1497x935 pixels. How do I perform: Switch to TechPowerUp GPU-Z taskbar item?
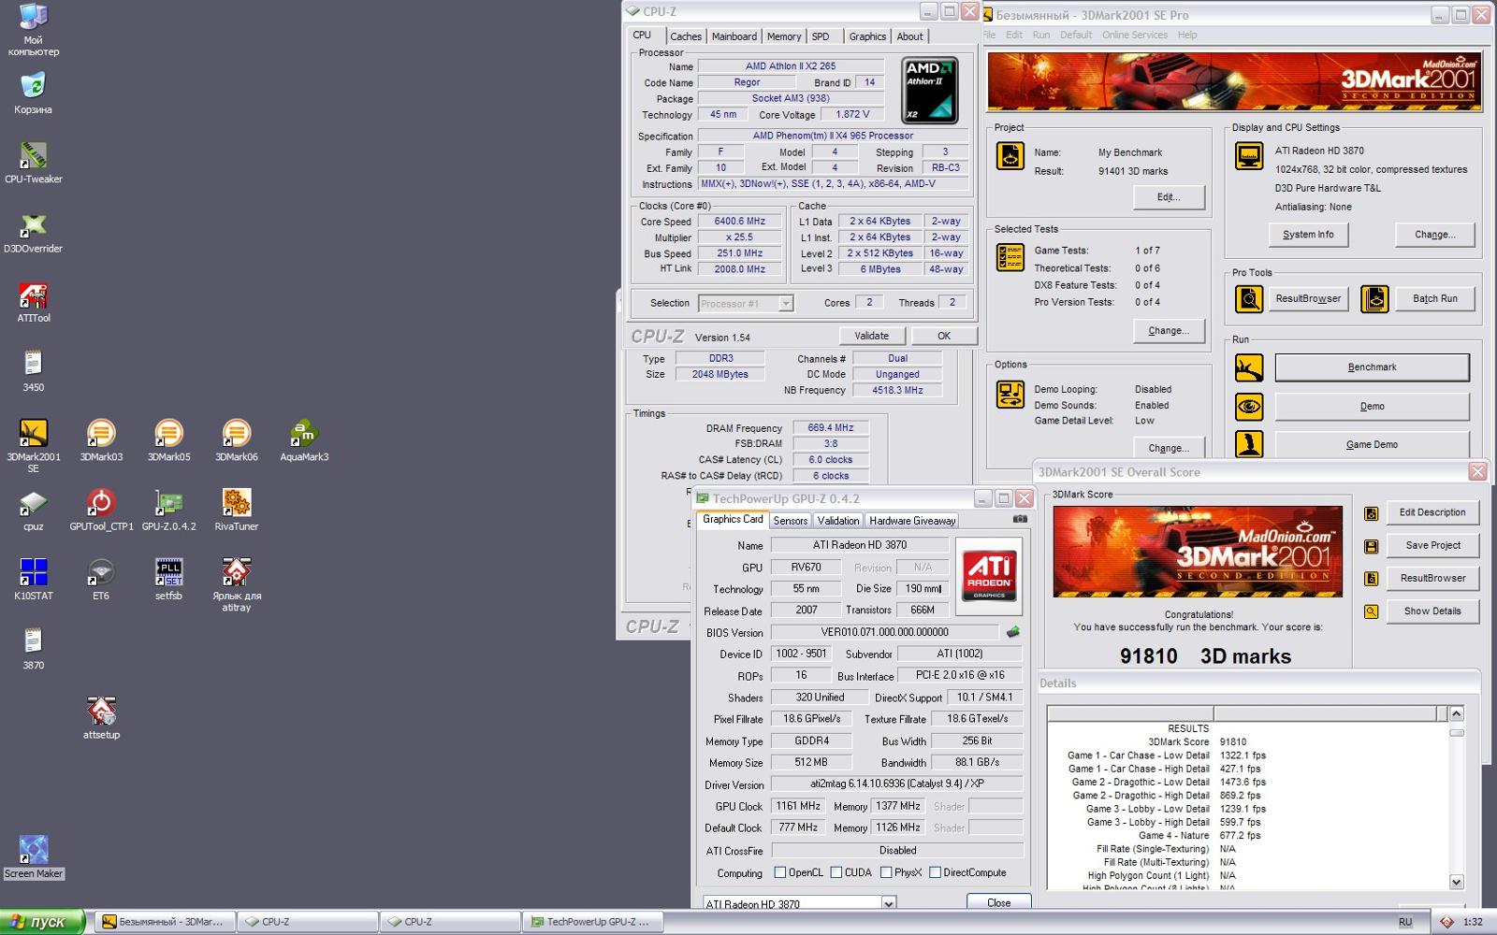click(x=595, y=922)
